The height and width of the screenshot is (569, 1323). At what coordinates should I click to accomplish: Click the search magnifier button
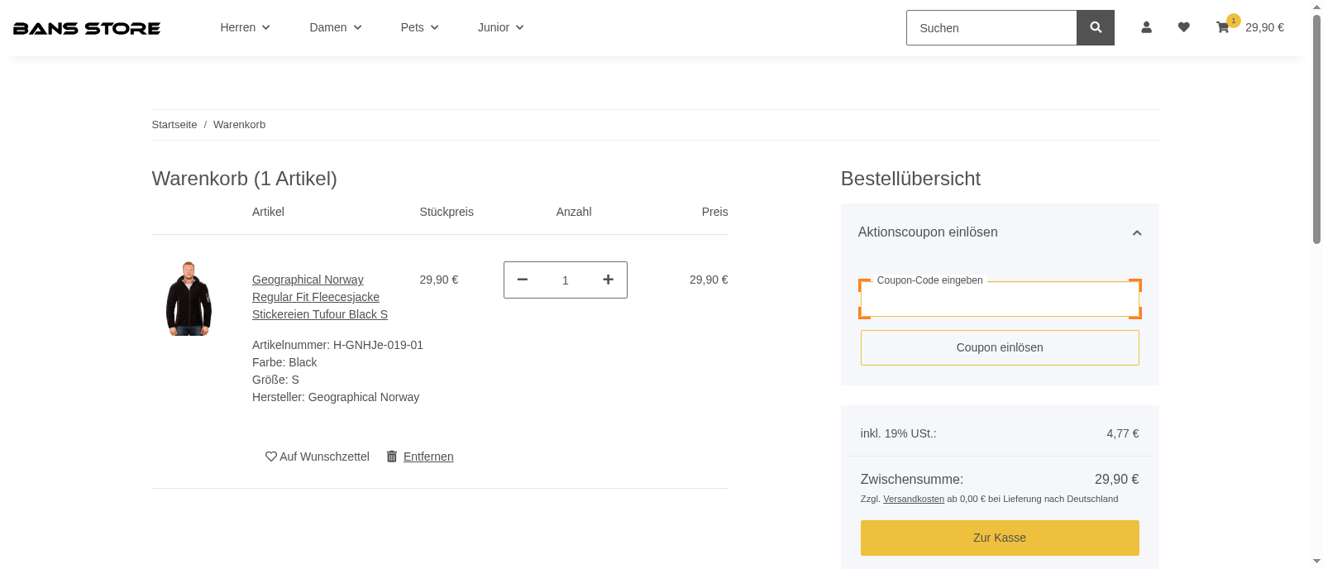(1095, 27)
